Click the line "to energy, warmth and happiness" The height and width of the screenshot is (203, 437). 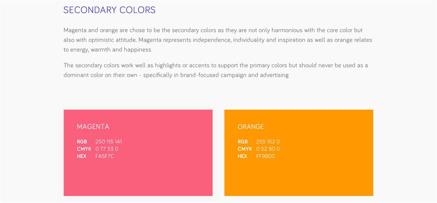pos(107,49)
